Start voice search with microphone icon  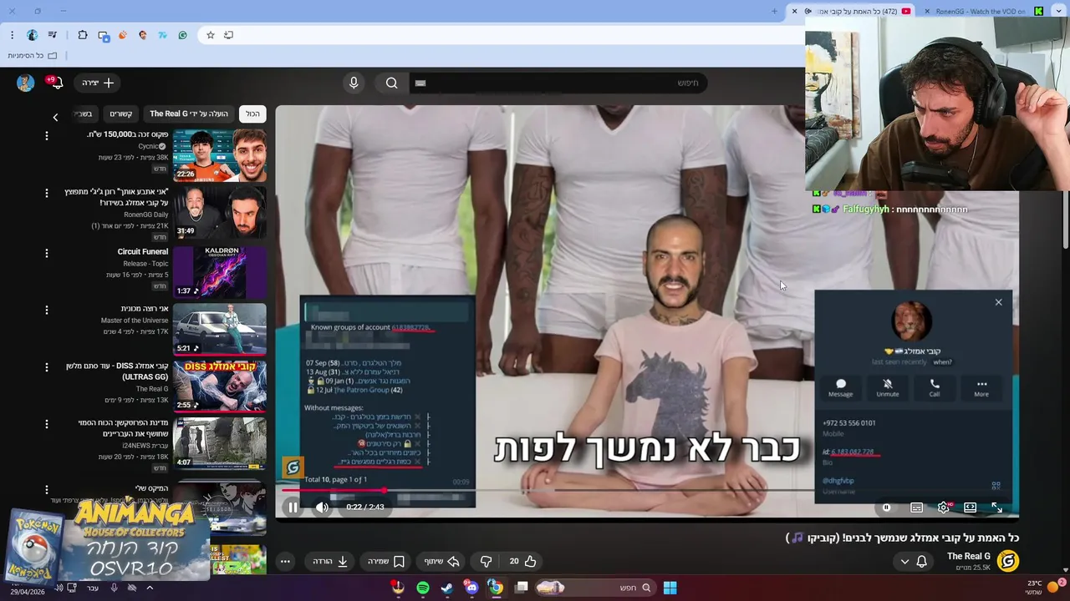pos(354,83)
